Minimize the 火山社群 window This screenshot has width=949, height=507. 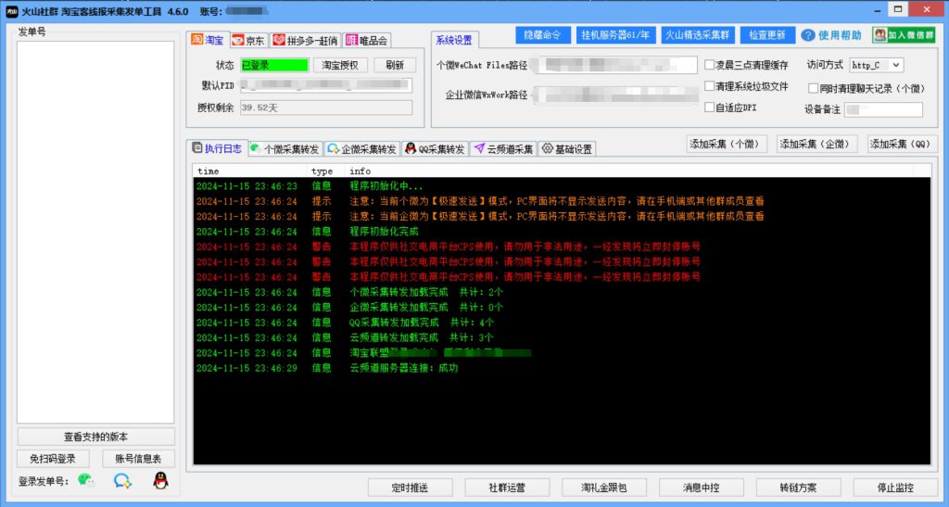tap(877, 9)
